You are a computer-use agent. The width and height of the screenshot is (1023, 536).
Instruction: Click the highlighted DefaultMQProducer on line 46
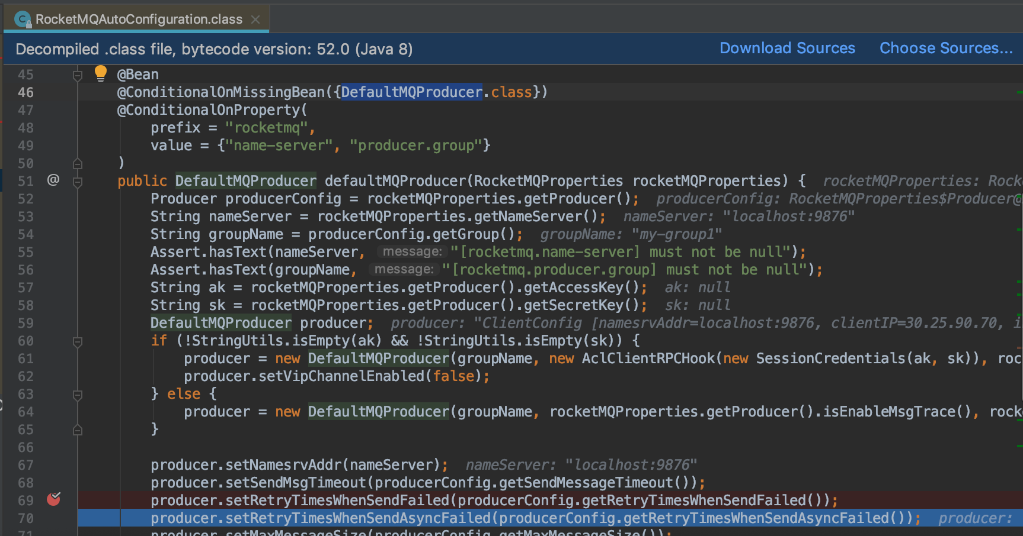pos(411,92)
